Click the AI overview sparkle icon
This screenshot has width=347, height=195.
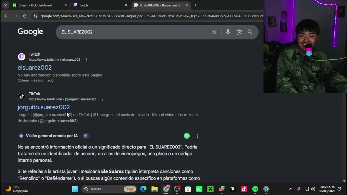coord(21,136)
